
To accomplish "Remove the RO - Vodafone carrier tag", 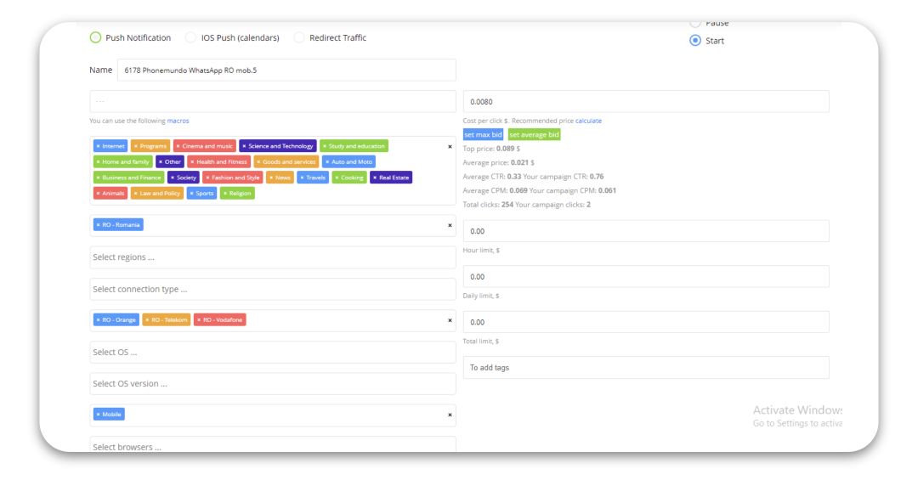I will (199, 320).
